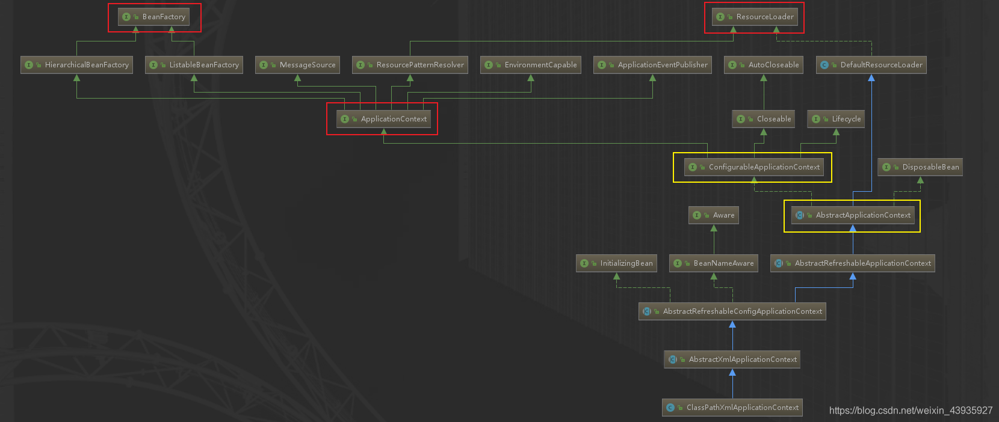999x422 pixels.
Task: Select the HierarchicalBeanFactory node
Action: [x=77, y=65]
